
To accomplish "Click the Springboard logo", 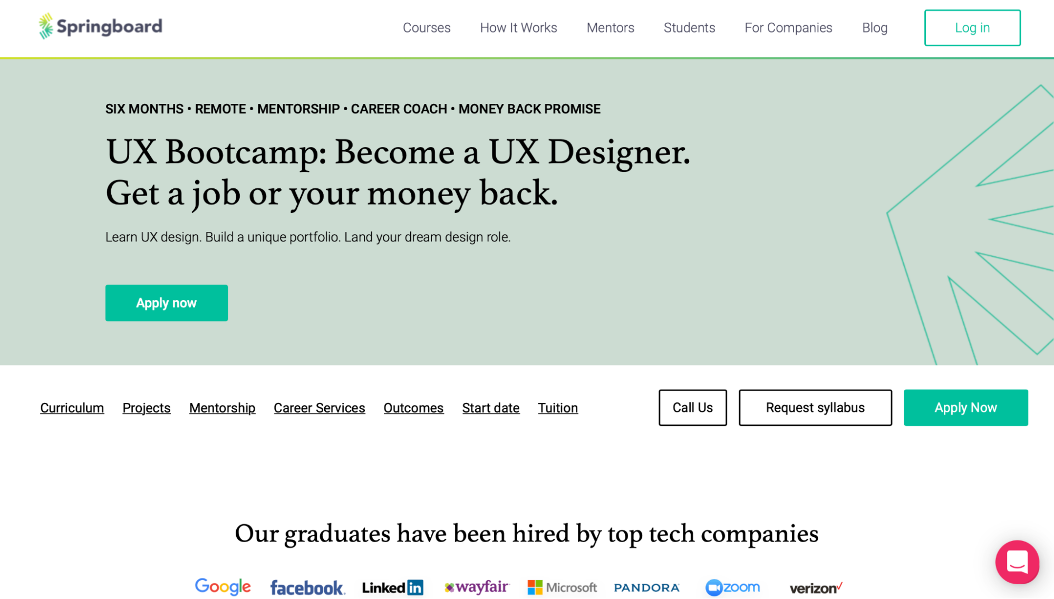I will [99, 26].
